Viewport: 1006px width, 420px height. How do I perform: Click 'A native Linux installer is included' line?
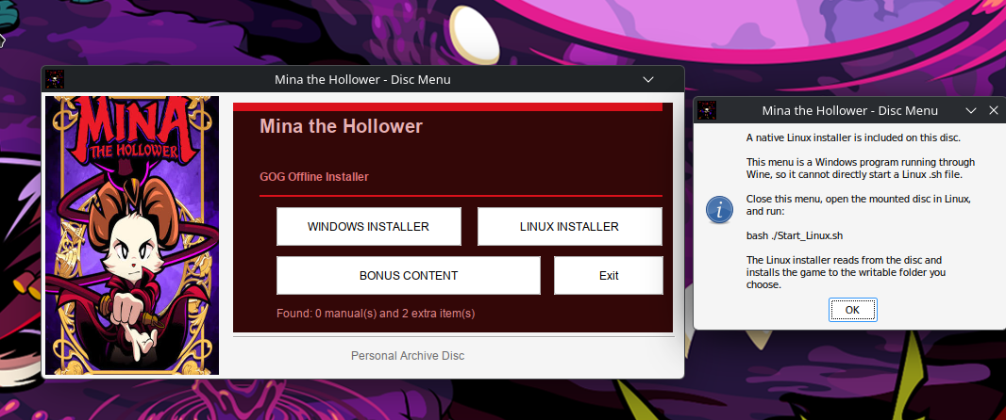click(x=853, y=137)
